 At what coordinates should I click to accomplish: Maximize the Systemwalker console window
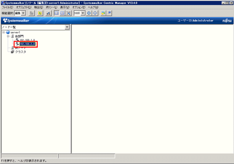[227, 3]
